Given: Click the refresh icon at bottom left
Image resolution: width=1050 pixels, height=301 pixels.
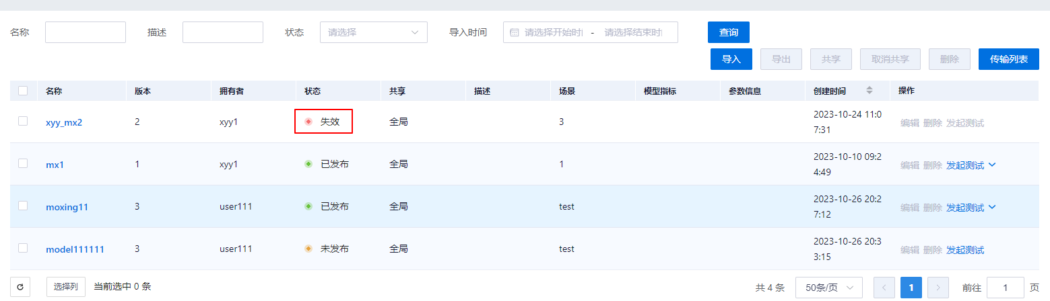Looking at the screenshot, I should click(x=20, y=287).
